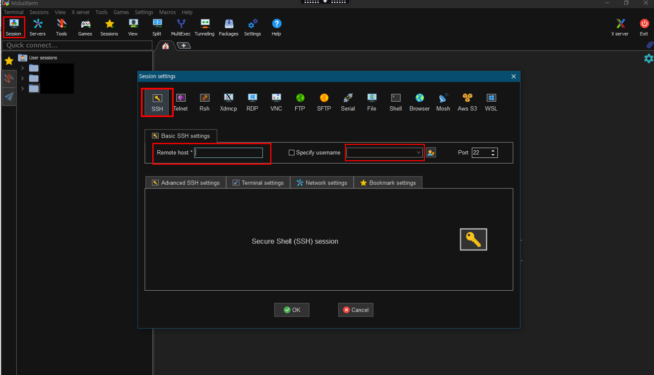This screenshot has height=375, width=654.
Task: Open a new Session from the toolbar
Action: tap(13, 27)
